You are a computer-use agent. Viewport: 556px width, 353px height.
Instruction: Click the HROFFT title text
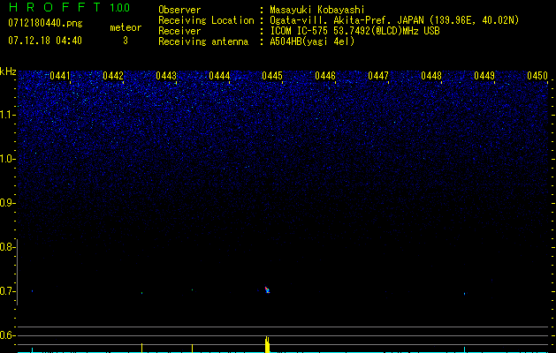[53, 8]
